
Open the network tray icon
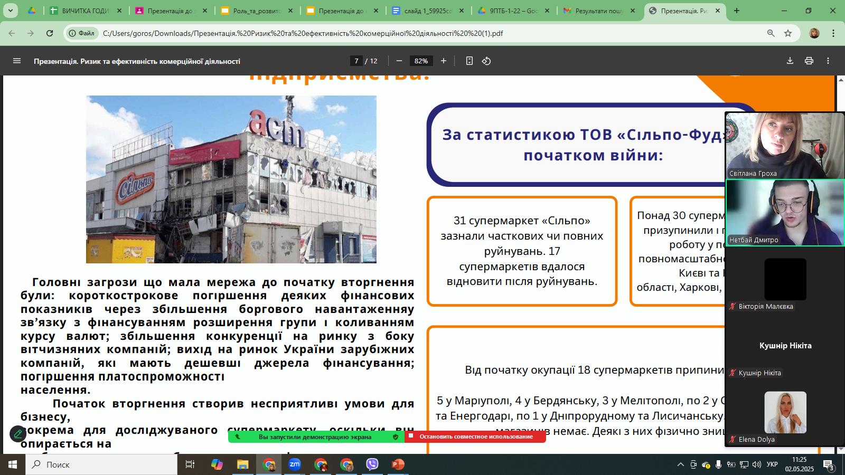point(744,464)
